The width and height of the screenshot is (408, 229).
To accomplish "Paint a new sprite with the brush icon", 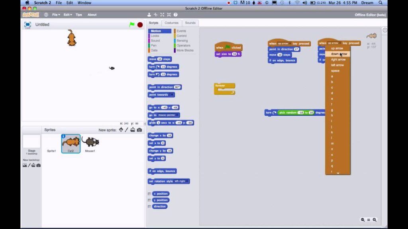I will 126,130.
